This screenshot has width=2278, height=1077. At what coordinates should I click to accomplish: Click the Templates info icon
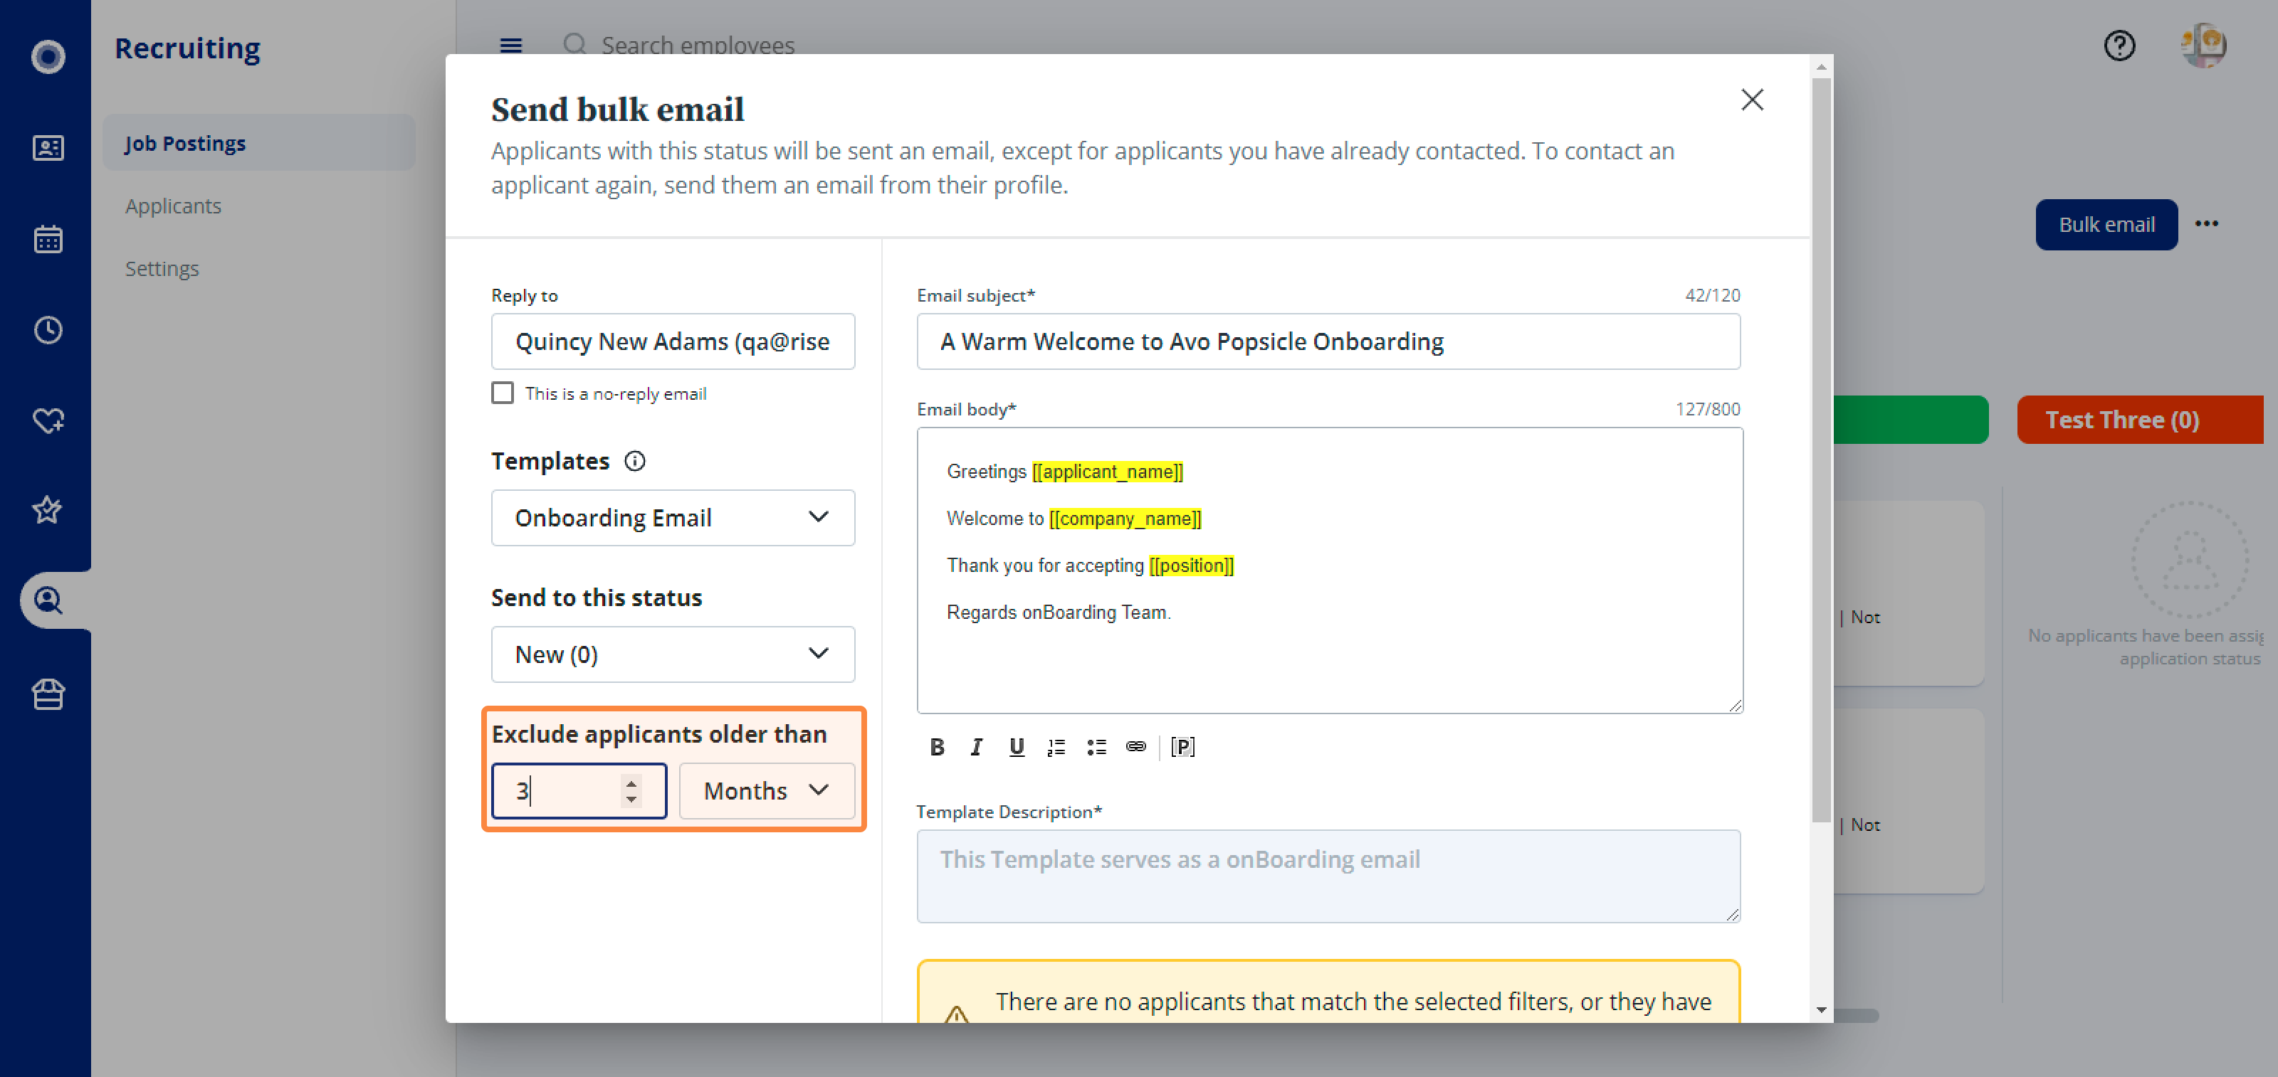pyautogui.click(x=634, y=461)
